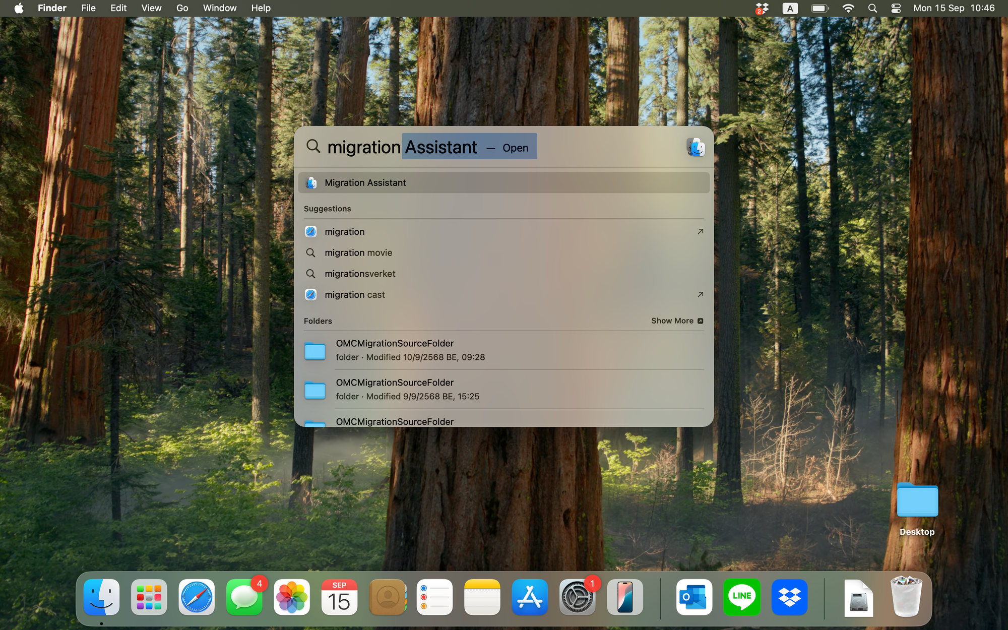Open Notes from the Dock
This screenshot has width=1008, height=630.
[482, 597]
